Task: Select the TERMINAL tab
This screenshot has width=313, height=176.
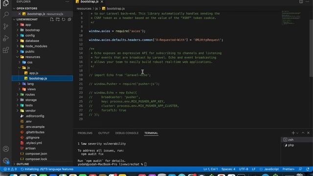Action: [151, 133]
